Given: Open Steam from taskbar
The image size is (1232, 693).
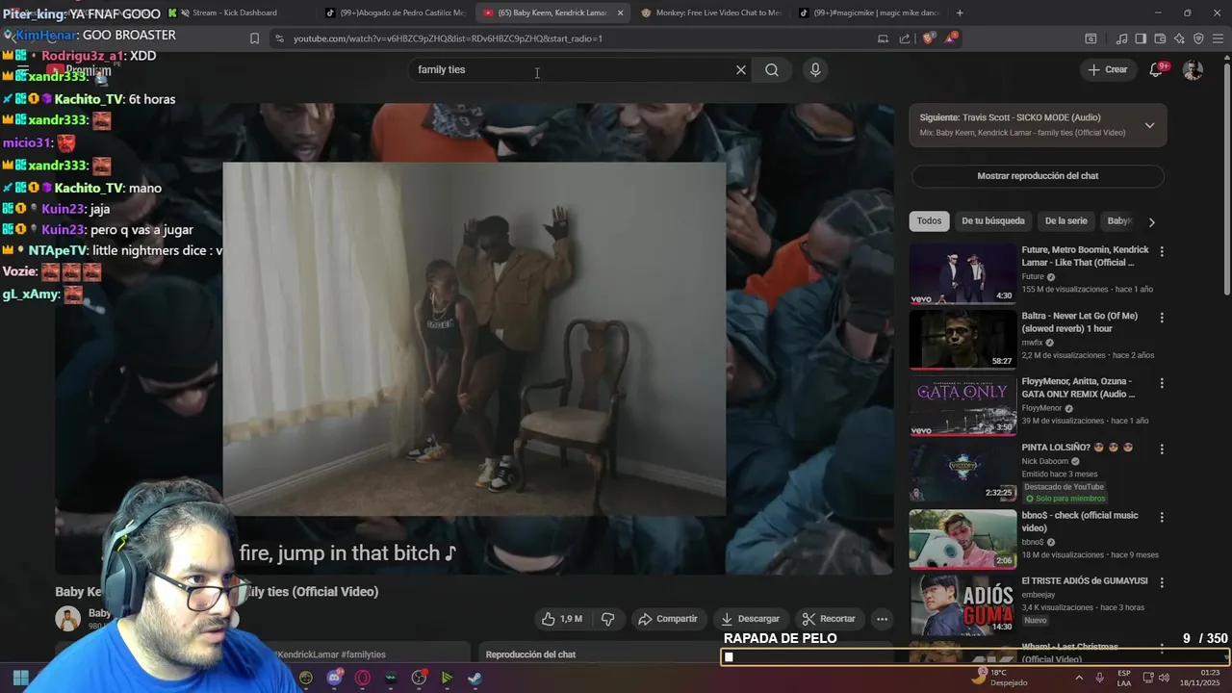Looking at the screenshot, I should tap(475, 678).
